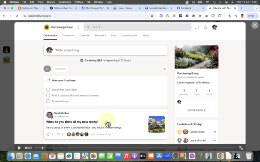260x162 pixels.
Task: Select the Discussion filter pill
Action: (x=60, y=69)
